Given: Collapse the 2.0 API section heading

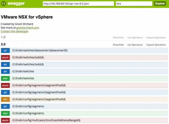Looking at the screenshot, I should [x=3, y=44].
